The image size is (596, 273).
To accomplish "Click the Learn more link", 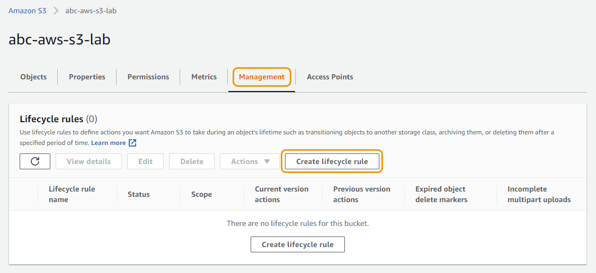I will (x=108, y=143).
